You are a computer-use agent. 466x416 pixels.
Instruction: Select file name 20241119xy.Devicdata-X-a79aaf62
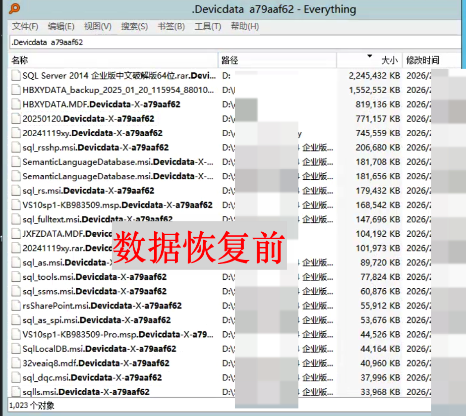click(92, 133)
